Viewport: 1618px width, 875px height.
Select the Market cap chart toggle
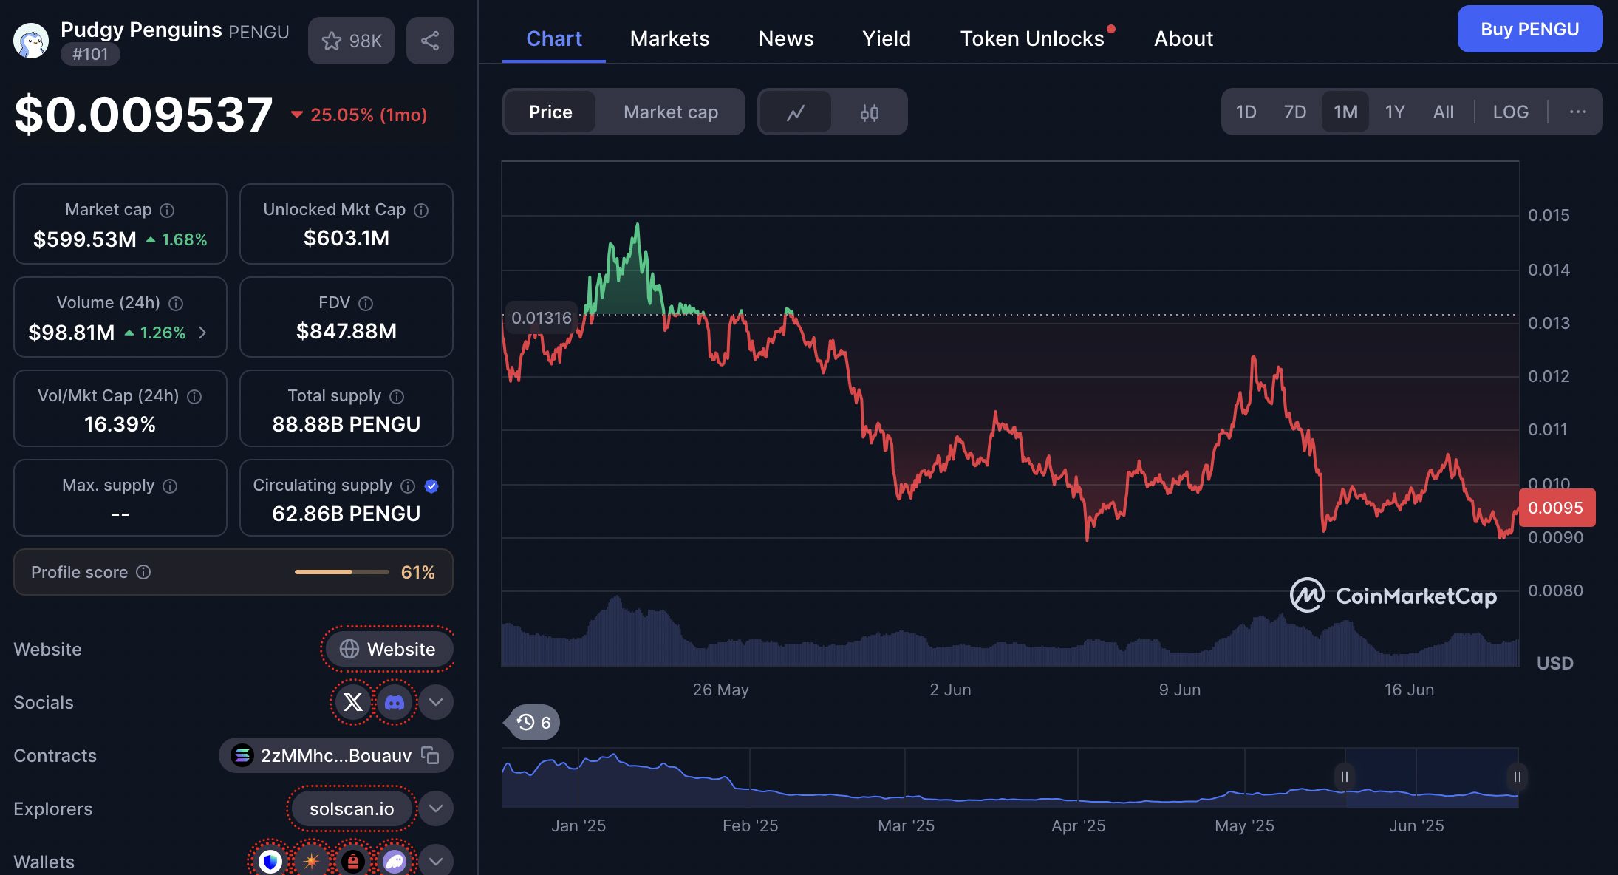(671, 112)
